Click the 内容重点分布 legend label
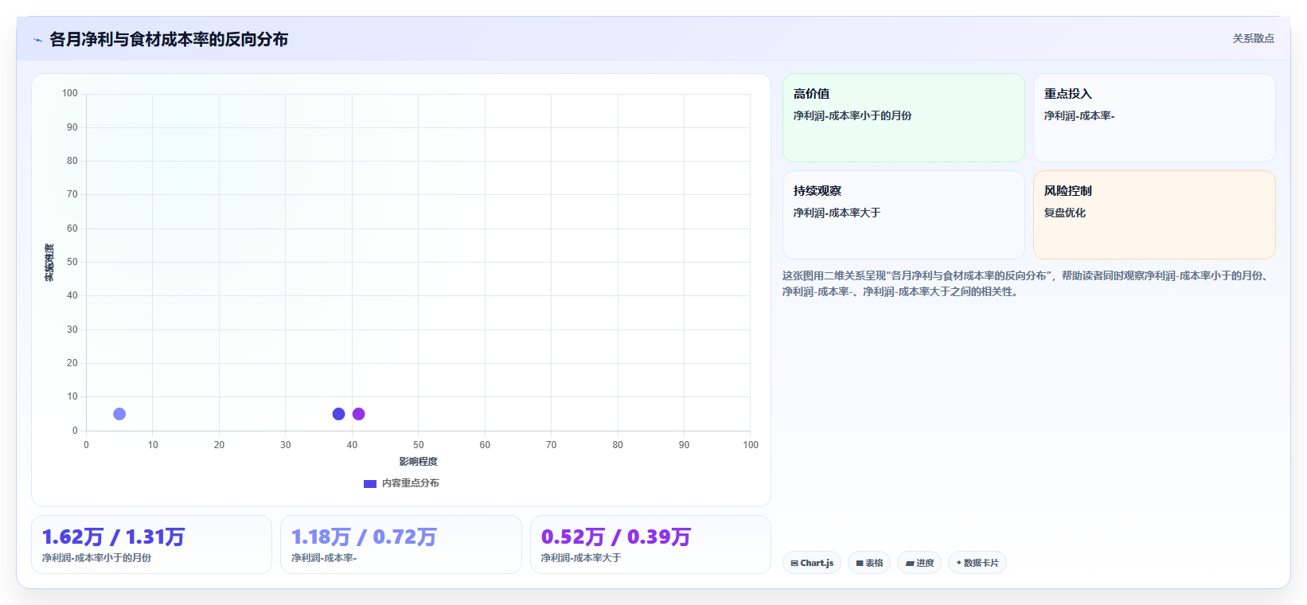Image resolution: width=1307 pixels, height=605 pixels. coord(410,483)
